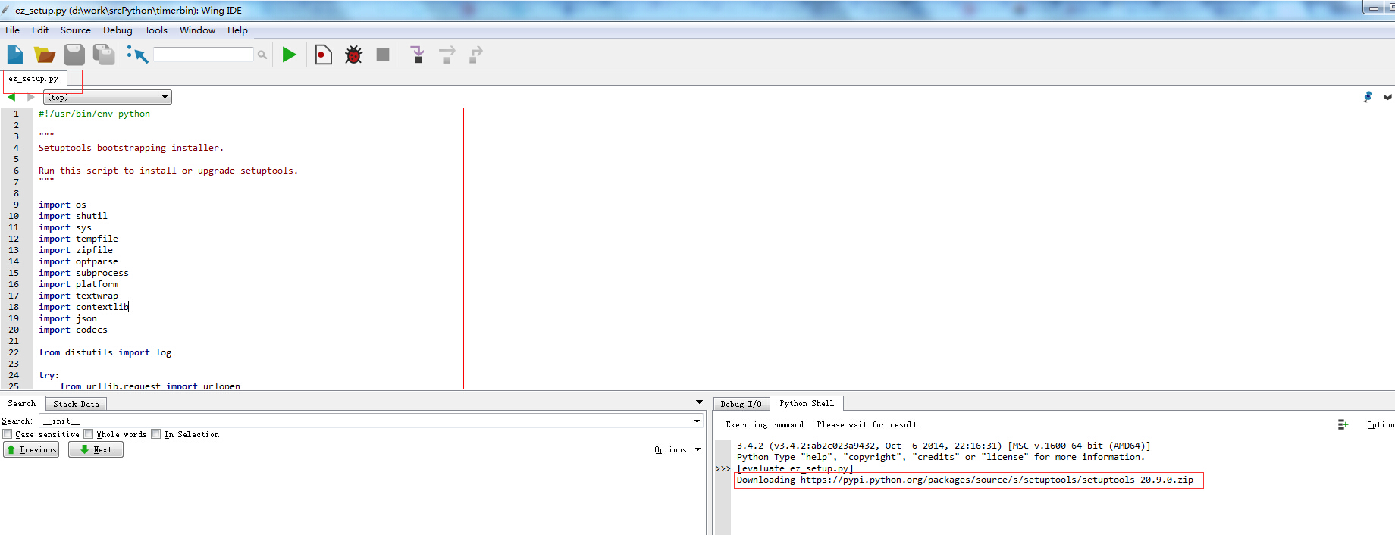Click the blue pushpin icon in editor

pyautogui.click(x=1368, y=97)
